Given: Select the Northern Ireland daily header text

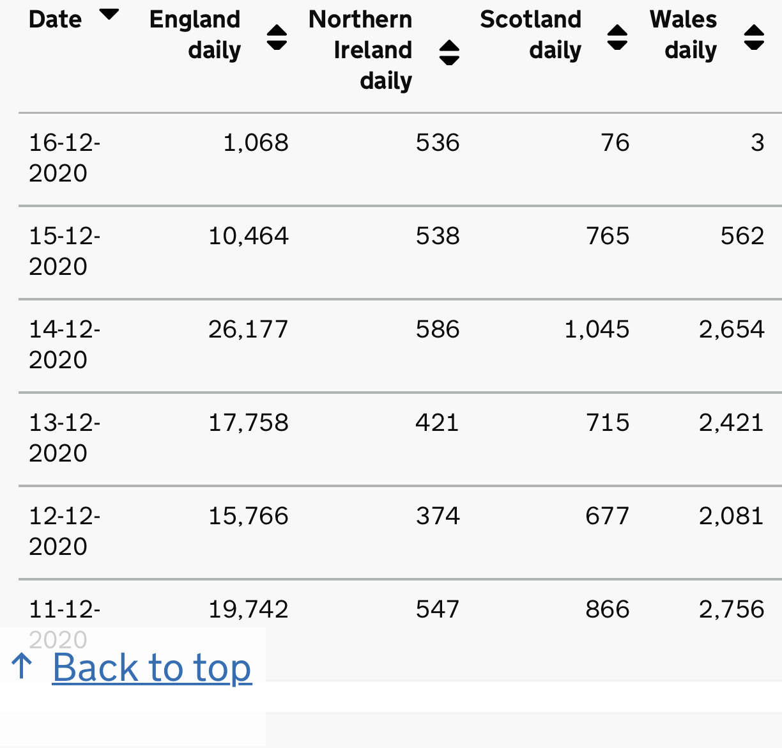Looking at the screenshot, I should pyautogui.click(x=360, y=50).
